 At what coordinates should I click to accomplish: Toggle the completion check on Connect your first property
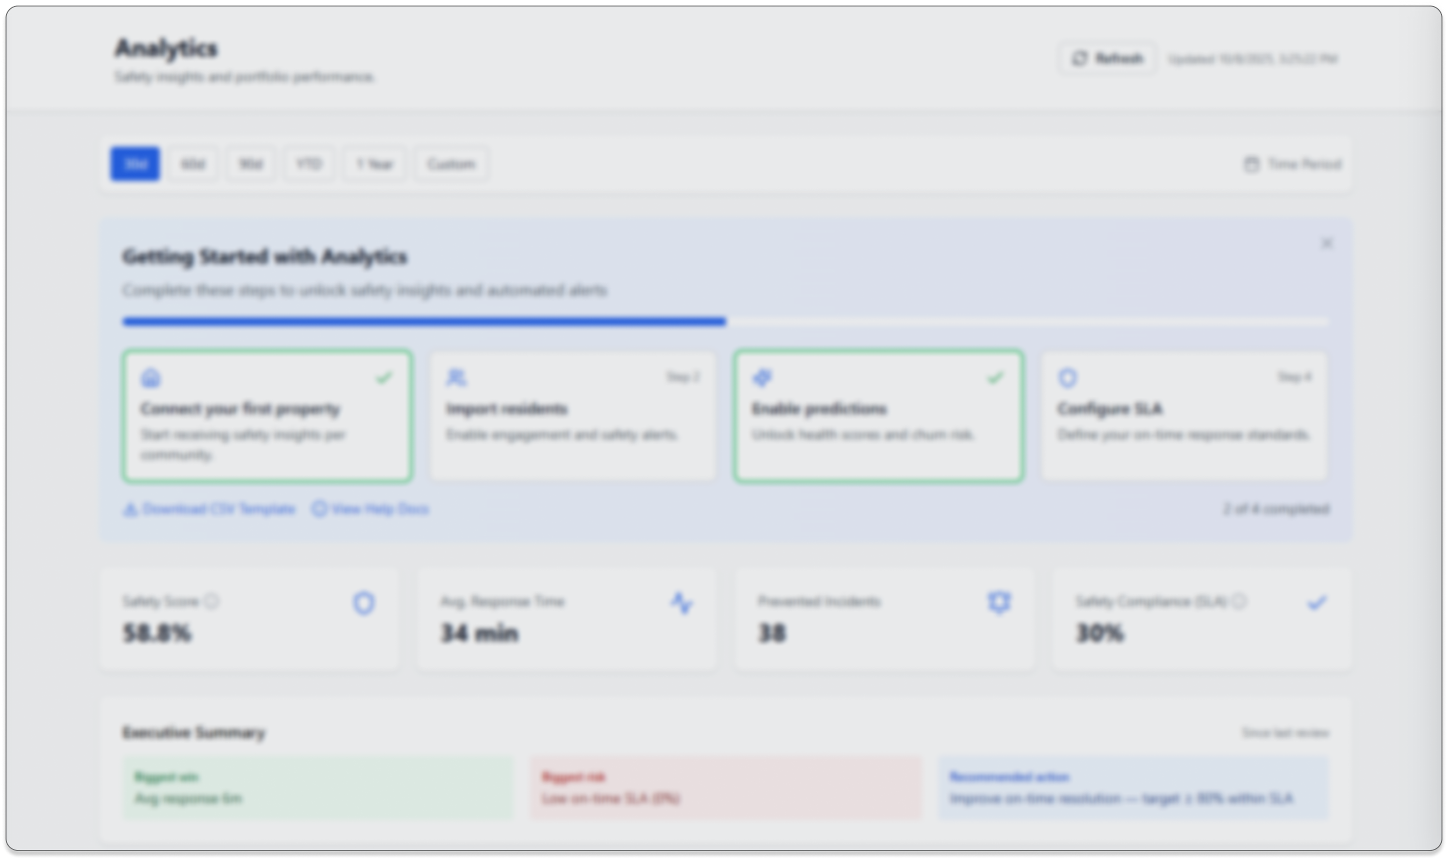[384, 377]
